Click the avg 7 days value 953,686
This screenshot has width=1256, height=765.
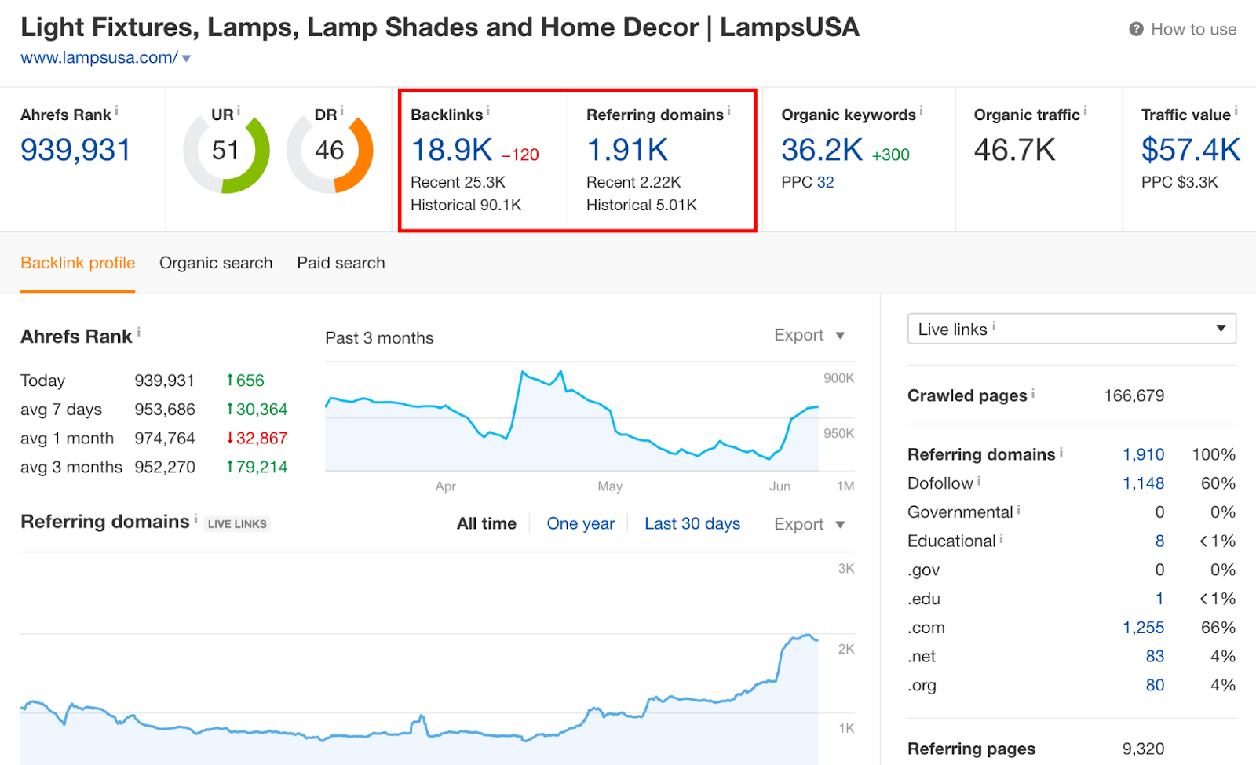coord(165,410)
